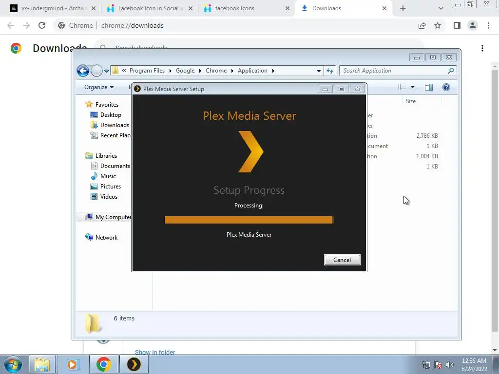
Task: Select the Downloads browser tab
Action: [x=344, y=8]
